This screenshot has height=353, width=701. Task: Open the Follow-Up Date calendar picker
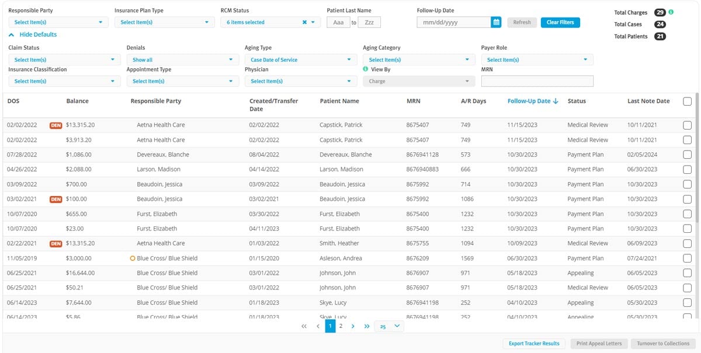pos(495,22)
